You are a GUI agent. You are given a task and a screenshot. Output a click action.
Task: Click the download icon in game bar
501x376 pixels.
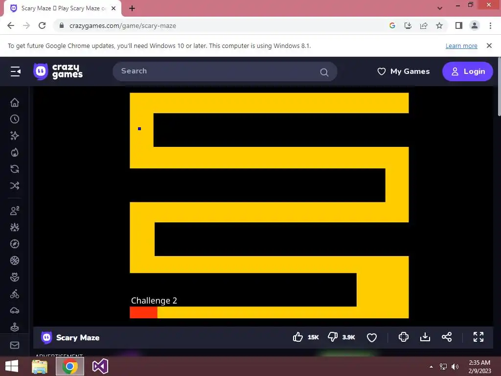tap(425, 337)
